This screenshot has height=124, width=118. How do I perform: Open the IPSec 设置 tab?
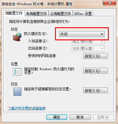[83, 14]
